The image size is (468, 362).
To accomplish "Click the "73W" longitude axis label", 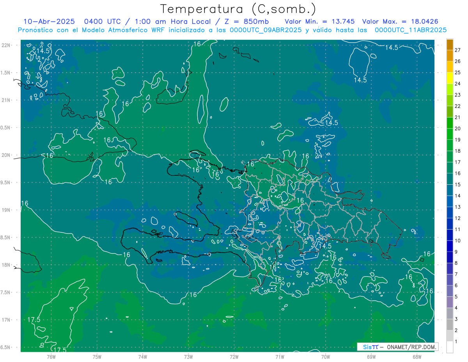I will coord(188,357).
